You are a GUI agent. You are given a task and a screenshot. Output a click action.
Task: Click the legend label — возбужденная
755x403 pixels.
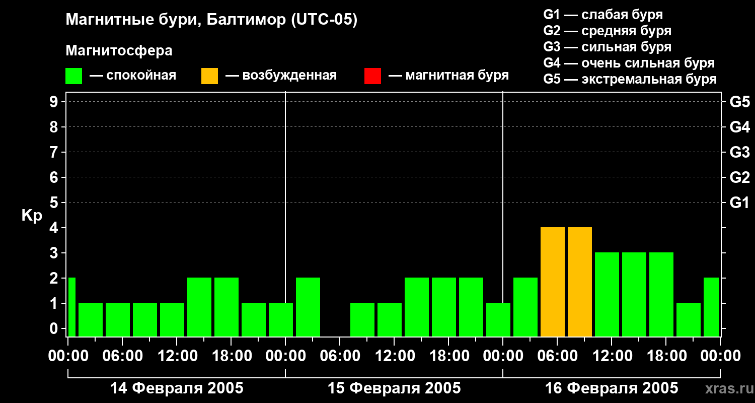[281, 76]
